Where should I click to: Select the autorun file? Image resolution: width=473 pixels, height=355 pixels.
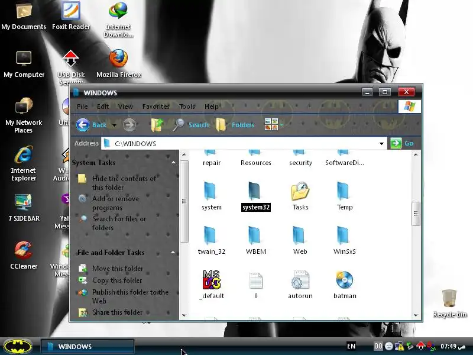point(300,285)
